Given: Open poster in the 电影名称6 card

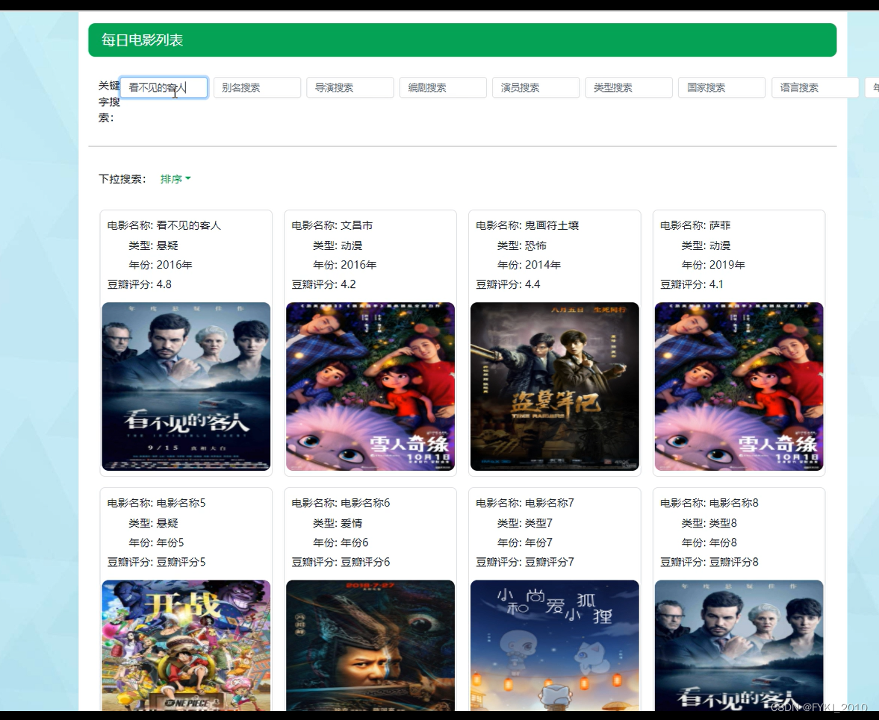Looking at the screenshot, I should coord(370,645).
